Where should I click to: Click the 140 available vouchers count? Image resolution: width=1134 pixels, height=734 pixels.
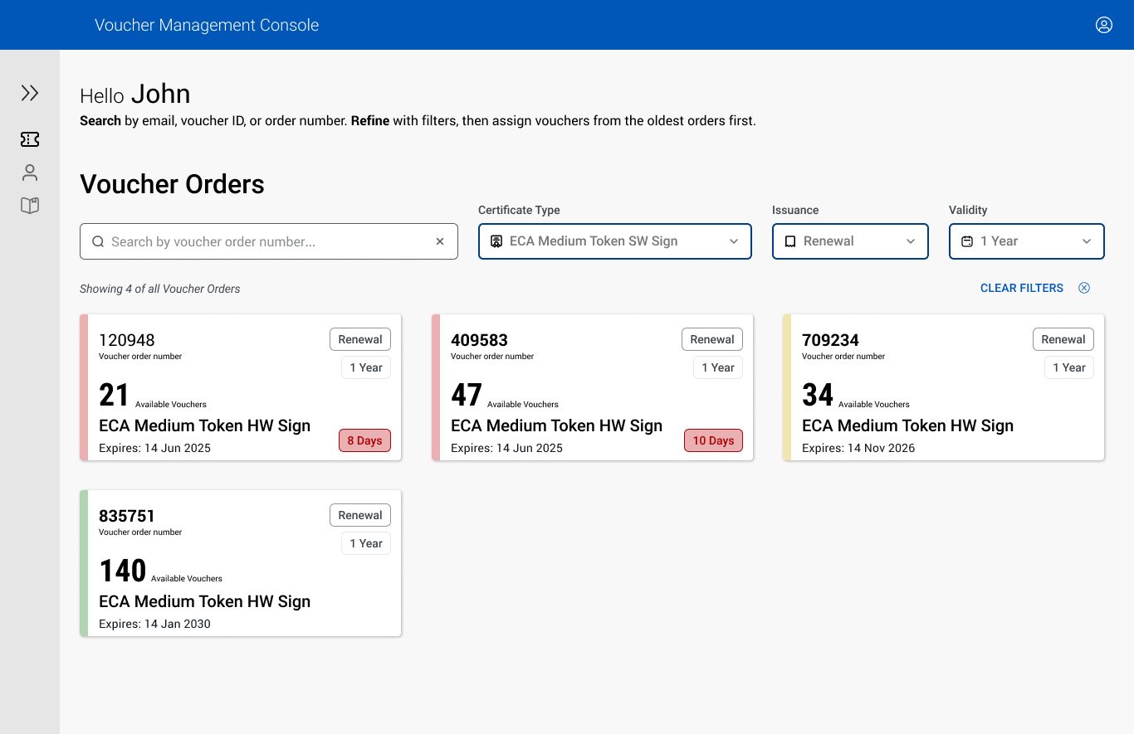(x=123, y=571)
